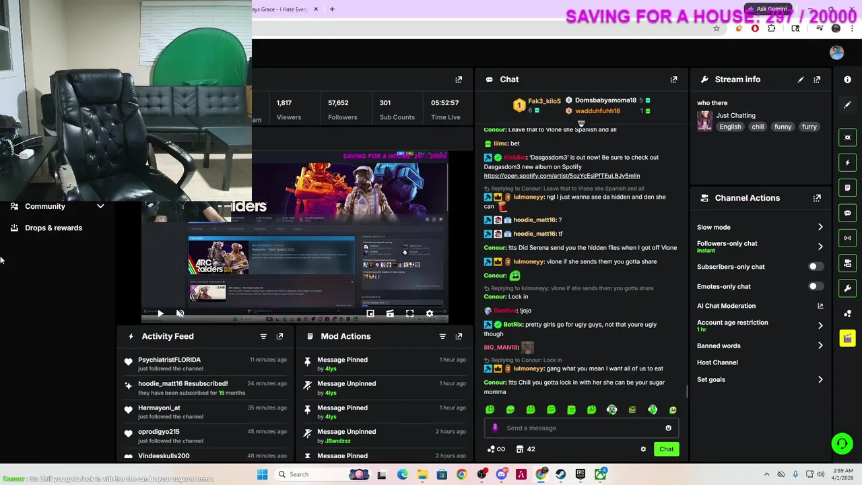Pop out the Channel Actions panel
Viewport: 862px width, 485px height.
(x=817, y=198)
